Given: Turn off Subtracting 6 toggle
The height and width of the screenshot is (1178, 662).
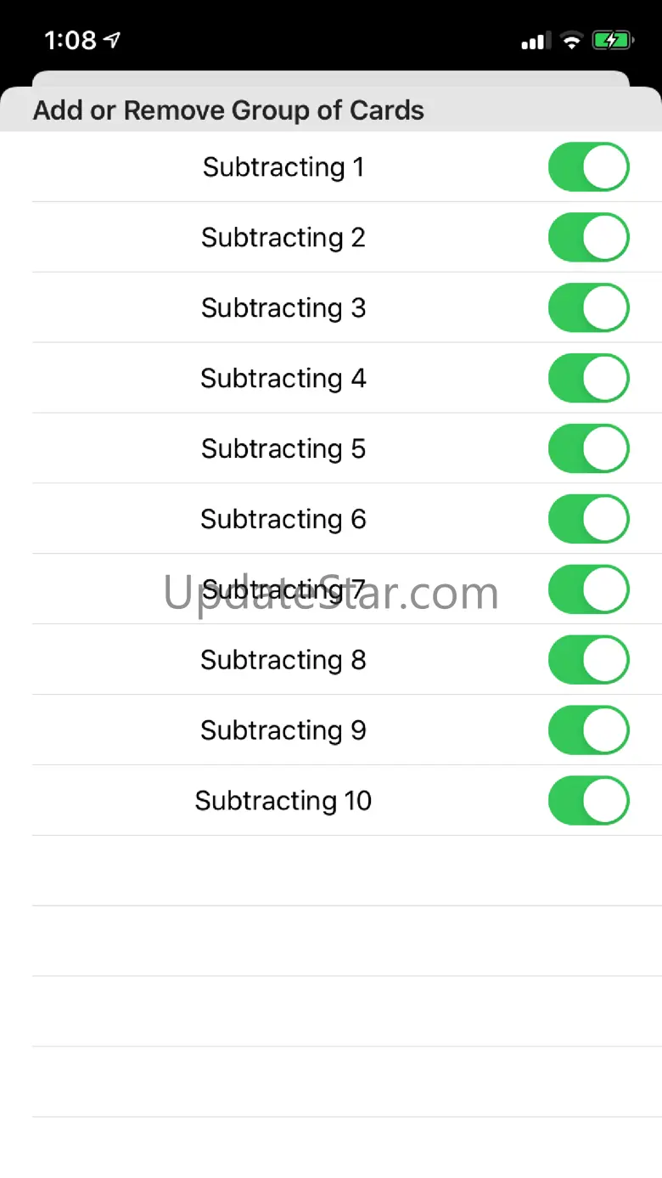Looking at the screenshot, I should coord(588,519).
